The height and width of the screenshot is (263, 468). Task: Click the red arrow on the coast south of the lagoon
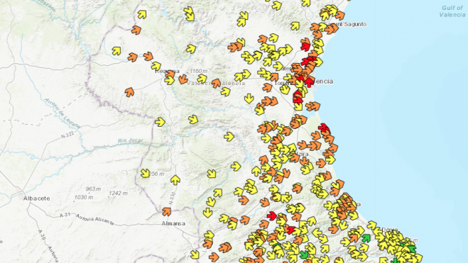pyautogui.click(x=324, y=128)
